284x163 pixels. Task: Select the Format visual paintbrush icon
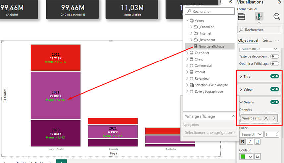click(x=259, y=17)
